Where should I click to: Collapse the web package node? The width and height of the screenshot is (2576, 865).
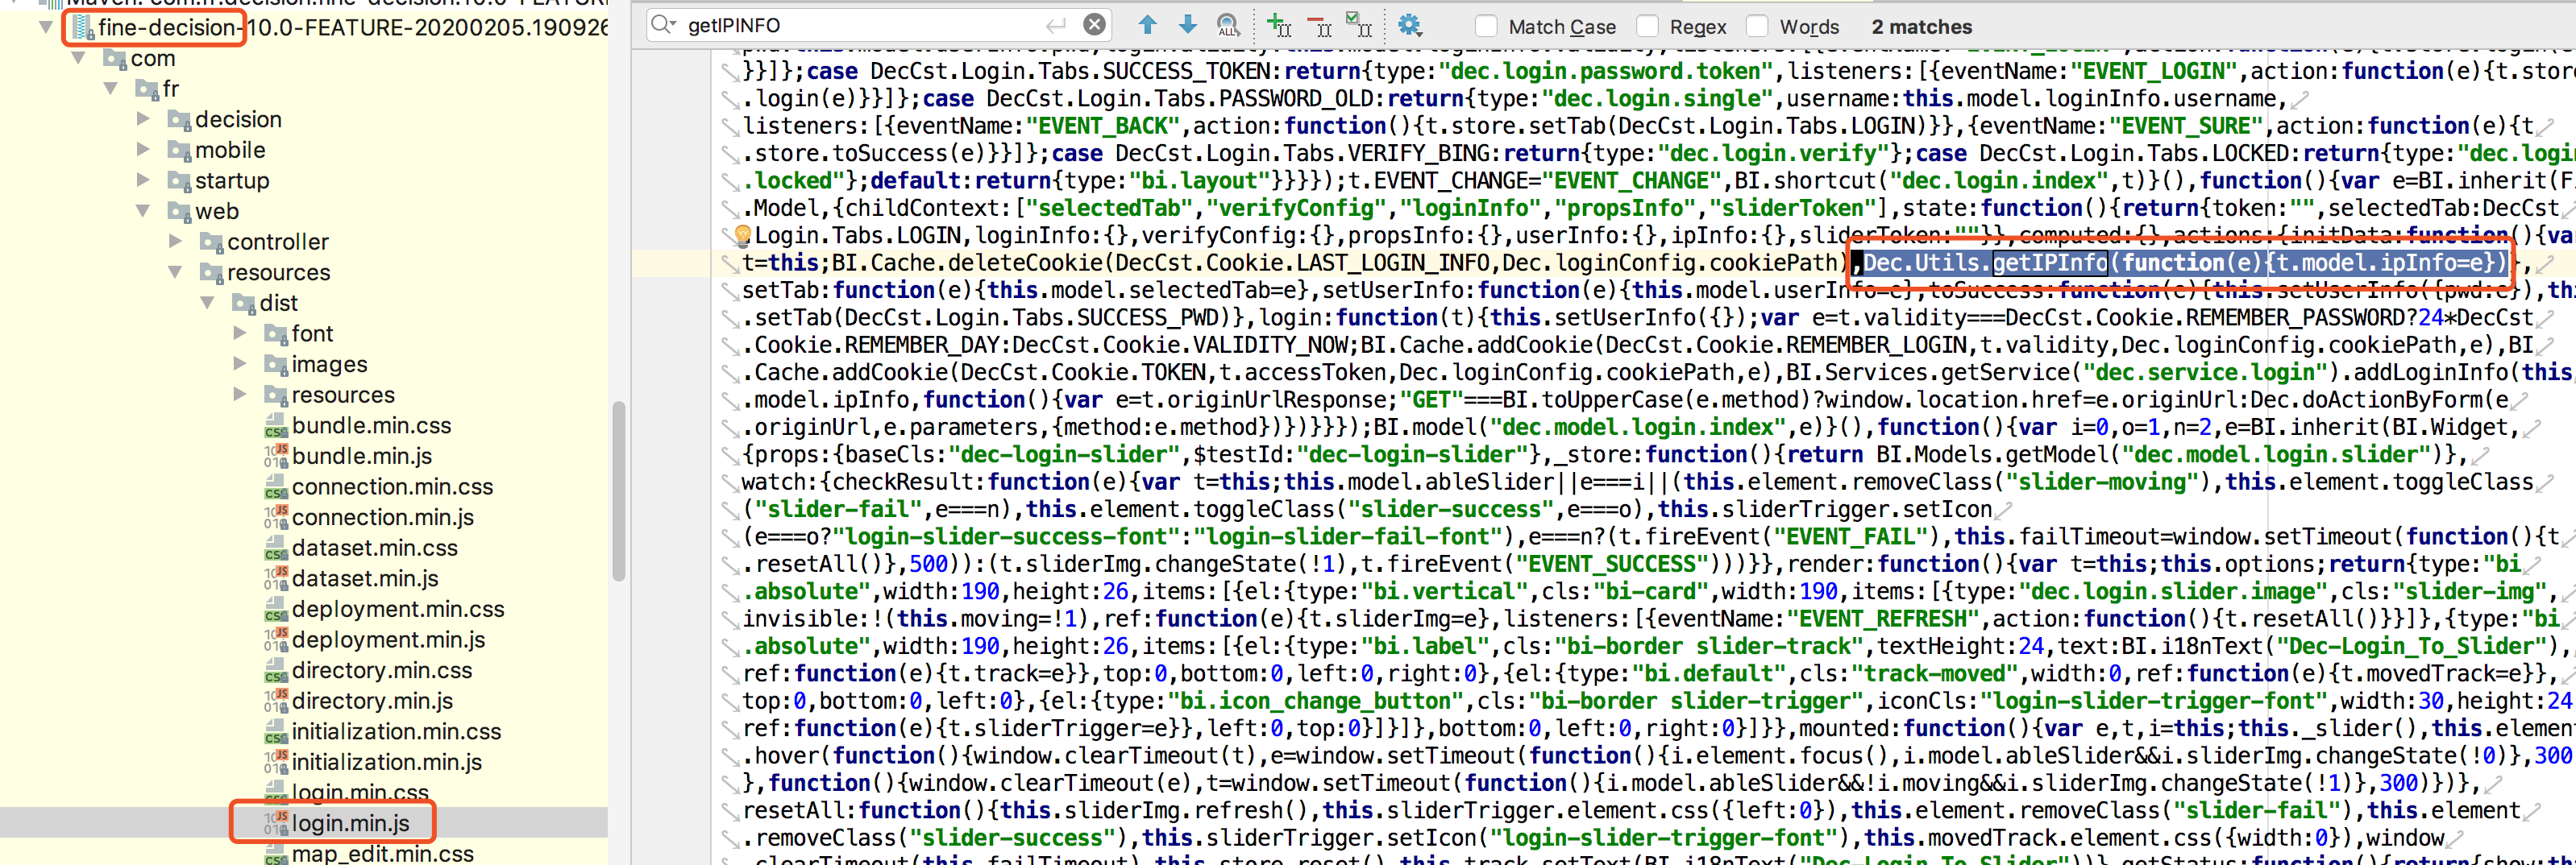pos(143,211)
